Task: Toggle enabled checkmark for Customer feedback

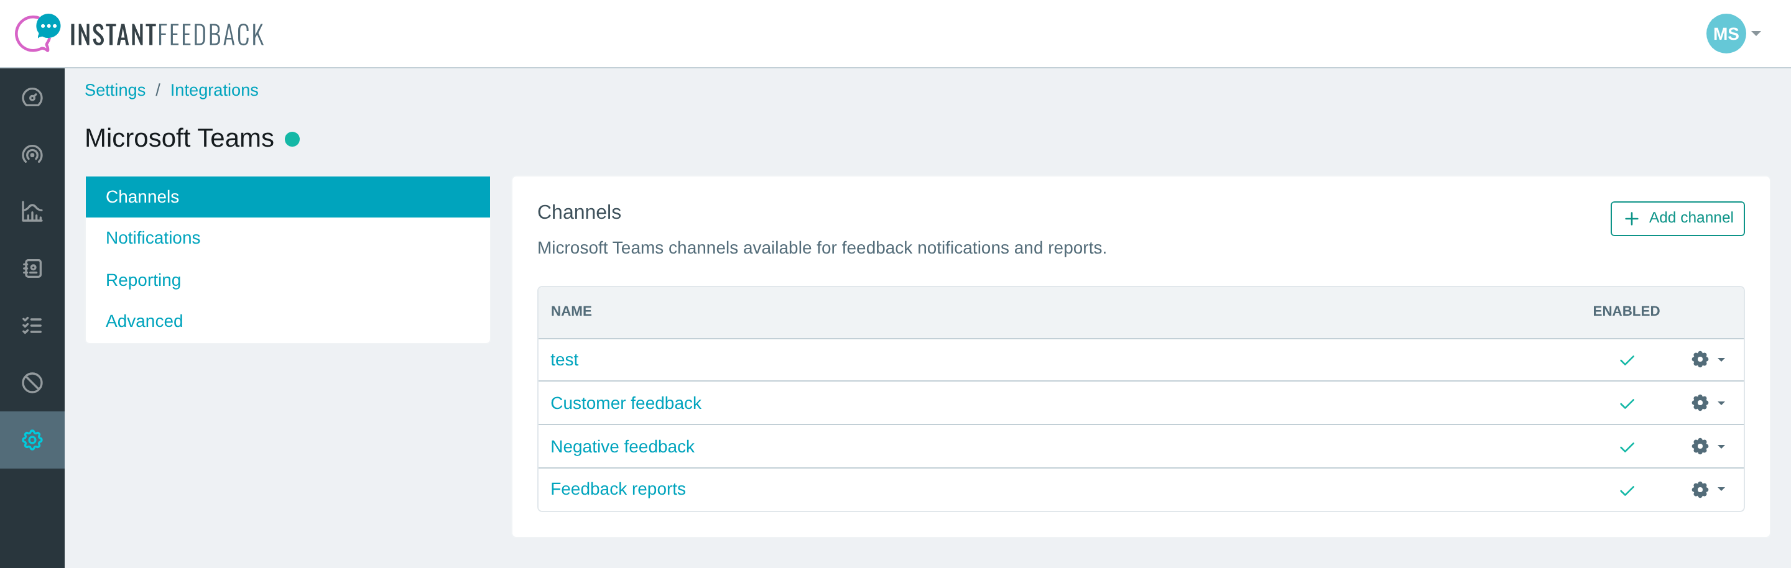Action: (1627, 403)
